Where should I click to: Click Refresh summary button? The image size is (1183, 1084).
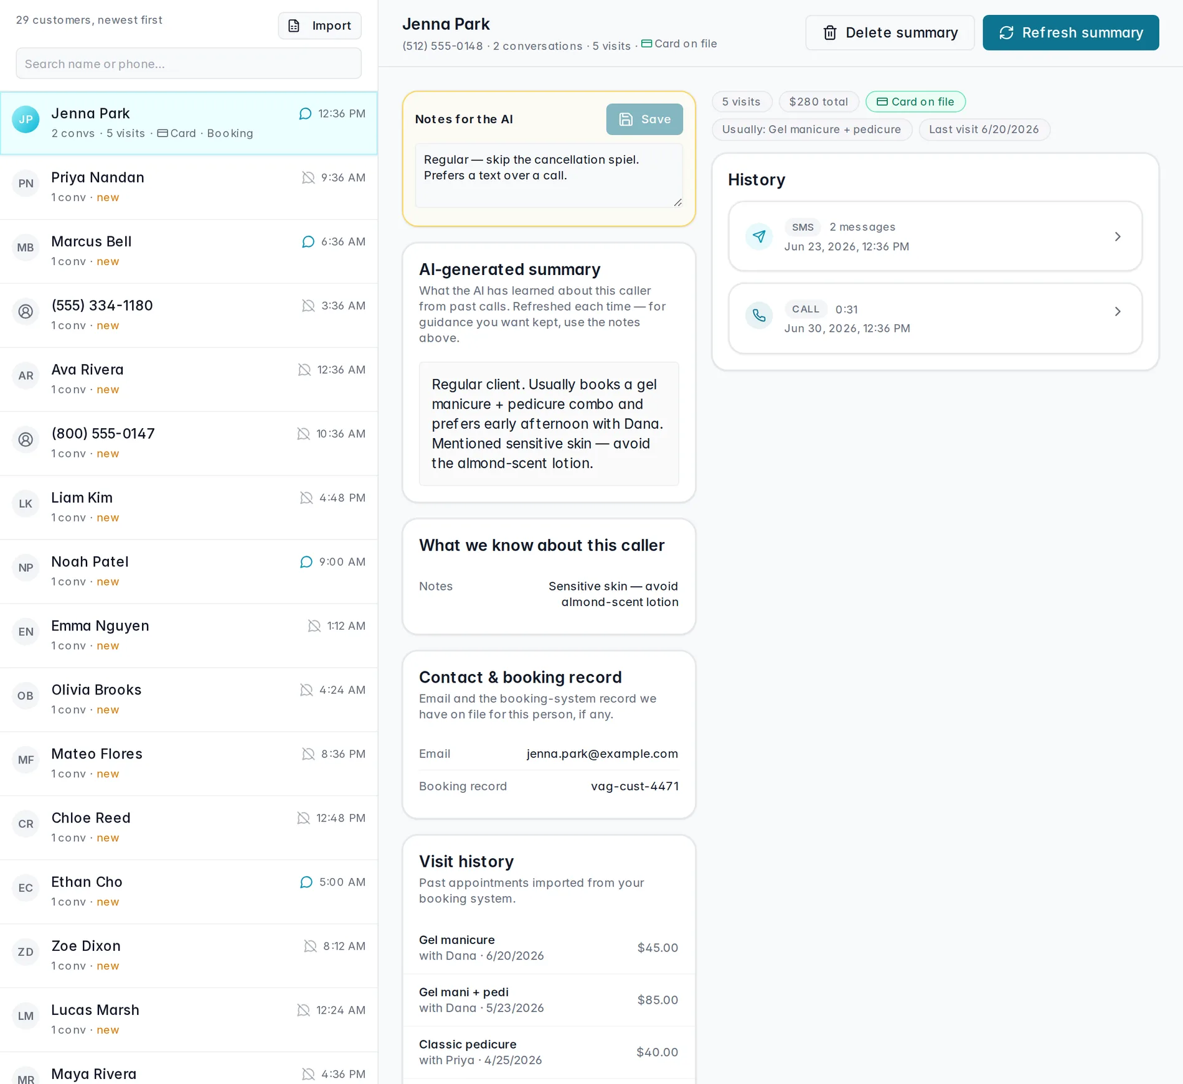click(x=1071, y=33)
